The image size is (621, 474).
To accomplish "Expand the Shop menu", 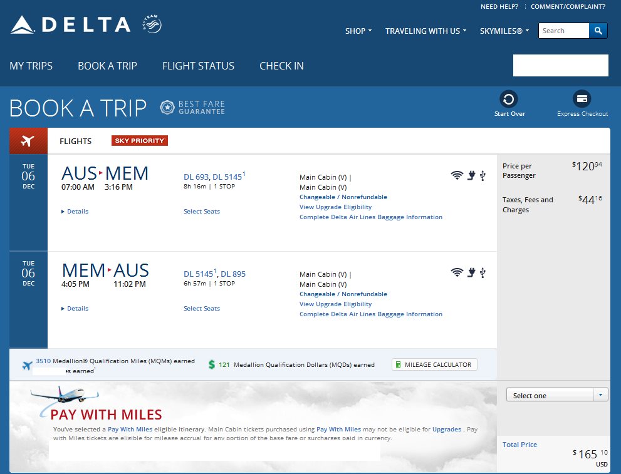I will pyautogui.click(x=358, y=31).
